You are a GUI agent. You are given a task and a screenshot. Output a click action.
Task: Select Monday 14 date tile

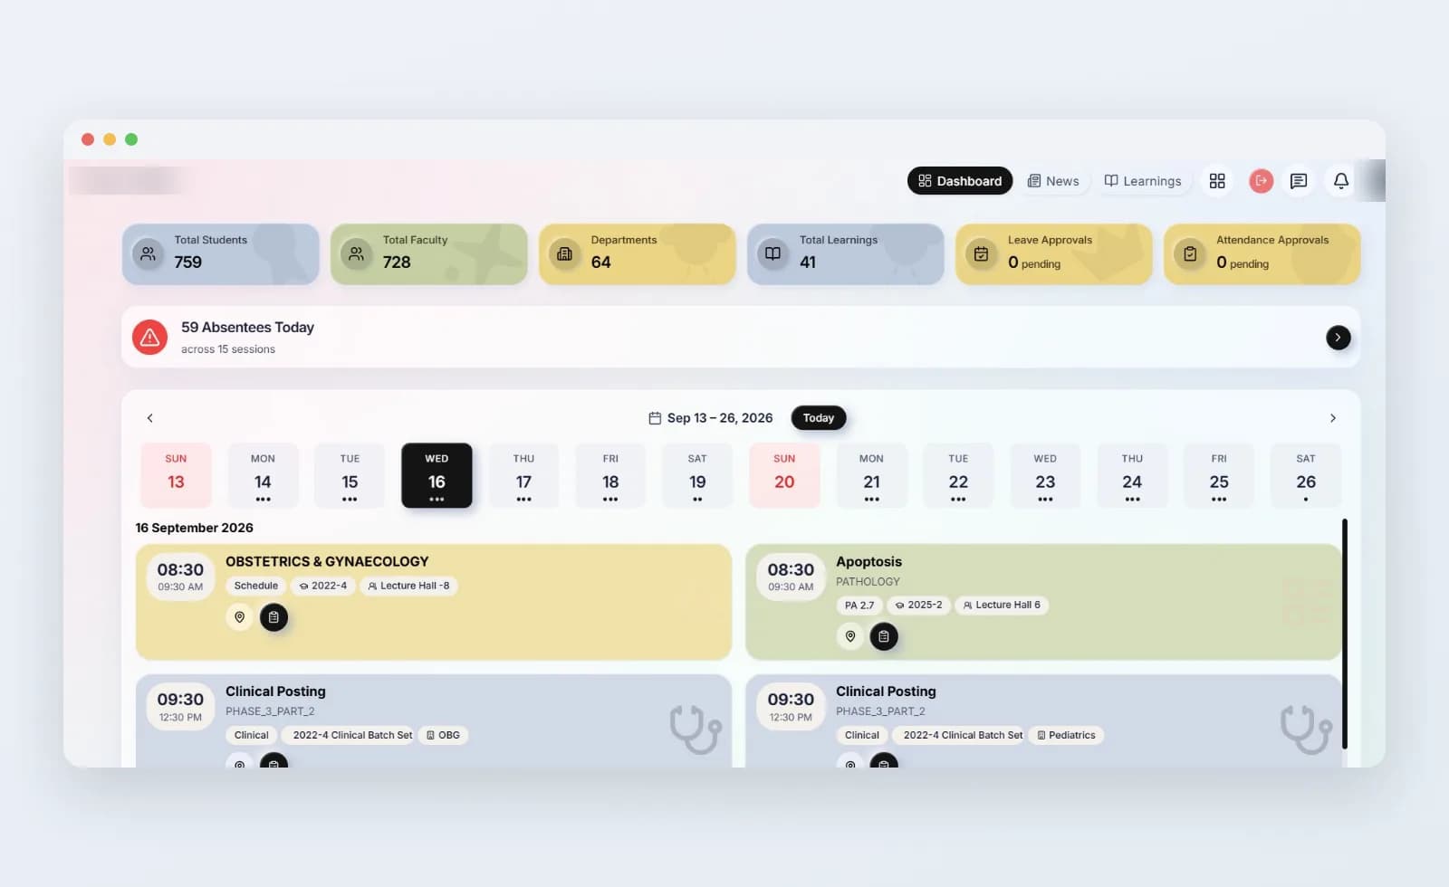pos(263,475)
